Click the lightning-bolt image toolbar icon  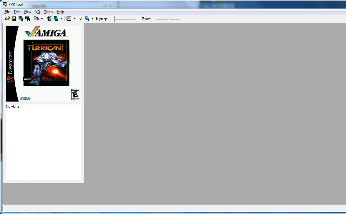click(49, 19)
